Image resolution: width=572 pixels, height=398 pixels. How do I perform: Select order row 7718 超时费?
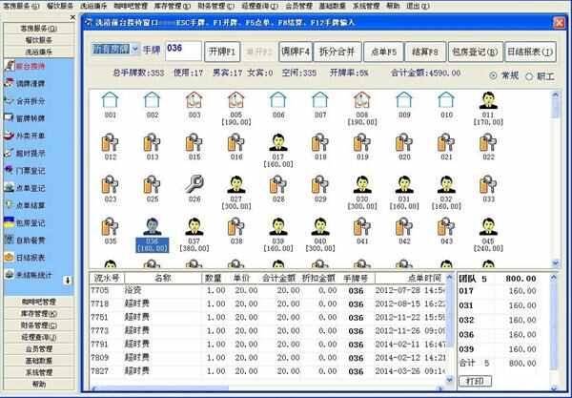coord(267,304)
